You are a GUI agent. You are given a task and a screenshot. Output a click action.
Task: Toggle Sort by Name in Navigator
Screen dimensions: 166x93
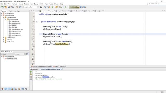pyautogui.click(x=23, y=89)
